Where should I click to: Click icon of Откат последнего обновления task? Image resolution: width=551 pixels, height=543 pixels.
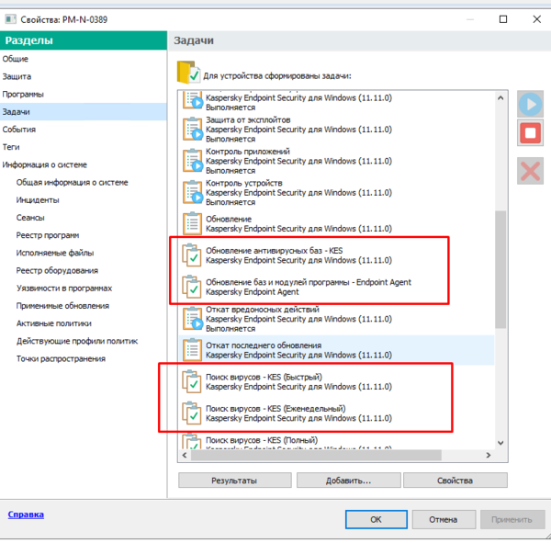[x=192, y=350]
